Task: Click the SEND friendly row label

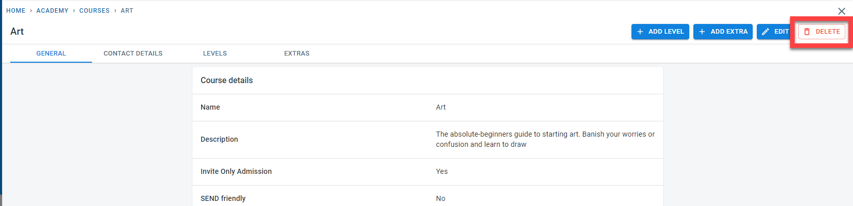Action: [x=223, y=198]
